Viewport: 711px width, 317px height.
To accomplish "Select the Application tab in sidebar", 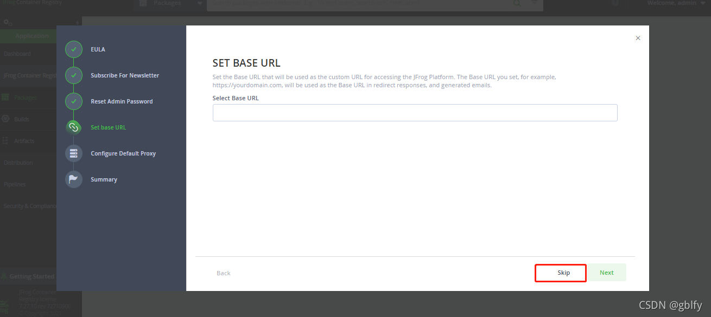I will (x=32, y=36).
